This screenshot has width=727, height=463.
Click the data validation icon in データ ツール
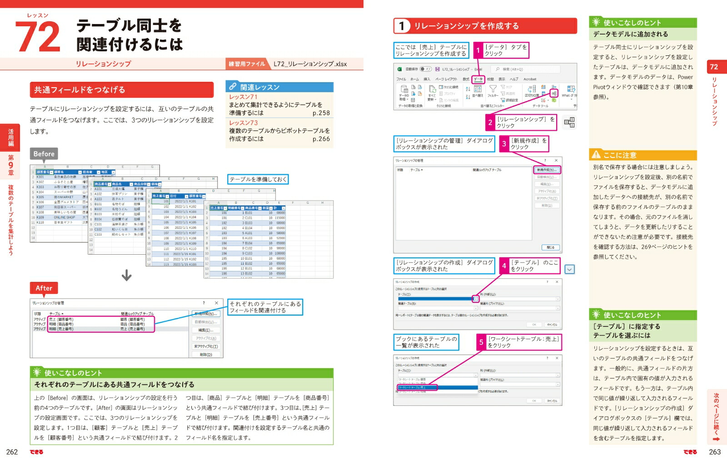[543, 100]
